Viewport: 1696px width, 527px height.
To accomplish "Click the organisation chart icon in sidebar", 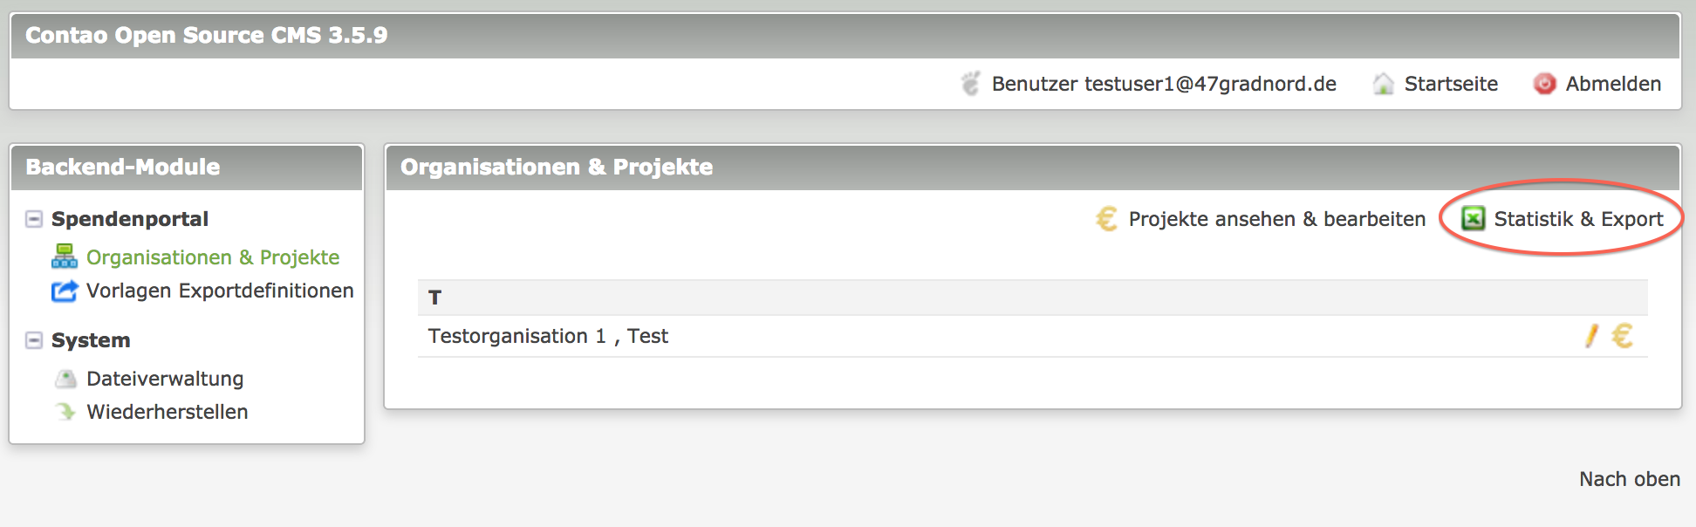I will [x=64, y=256].
